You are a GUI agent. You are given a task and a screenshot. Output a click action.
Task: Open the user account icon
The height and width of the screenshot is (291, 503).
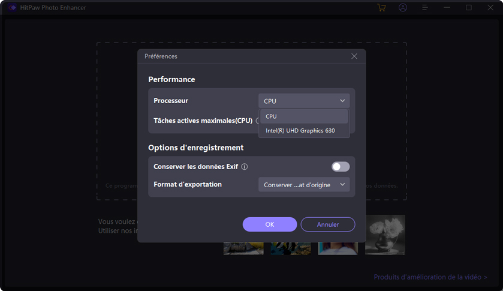(403, 7)
